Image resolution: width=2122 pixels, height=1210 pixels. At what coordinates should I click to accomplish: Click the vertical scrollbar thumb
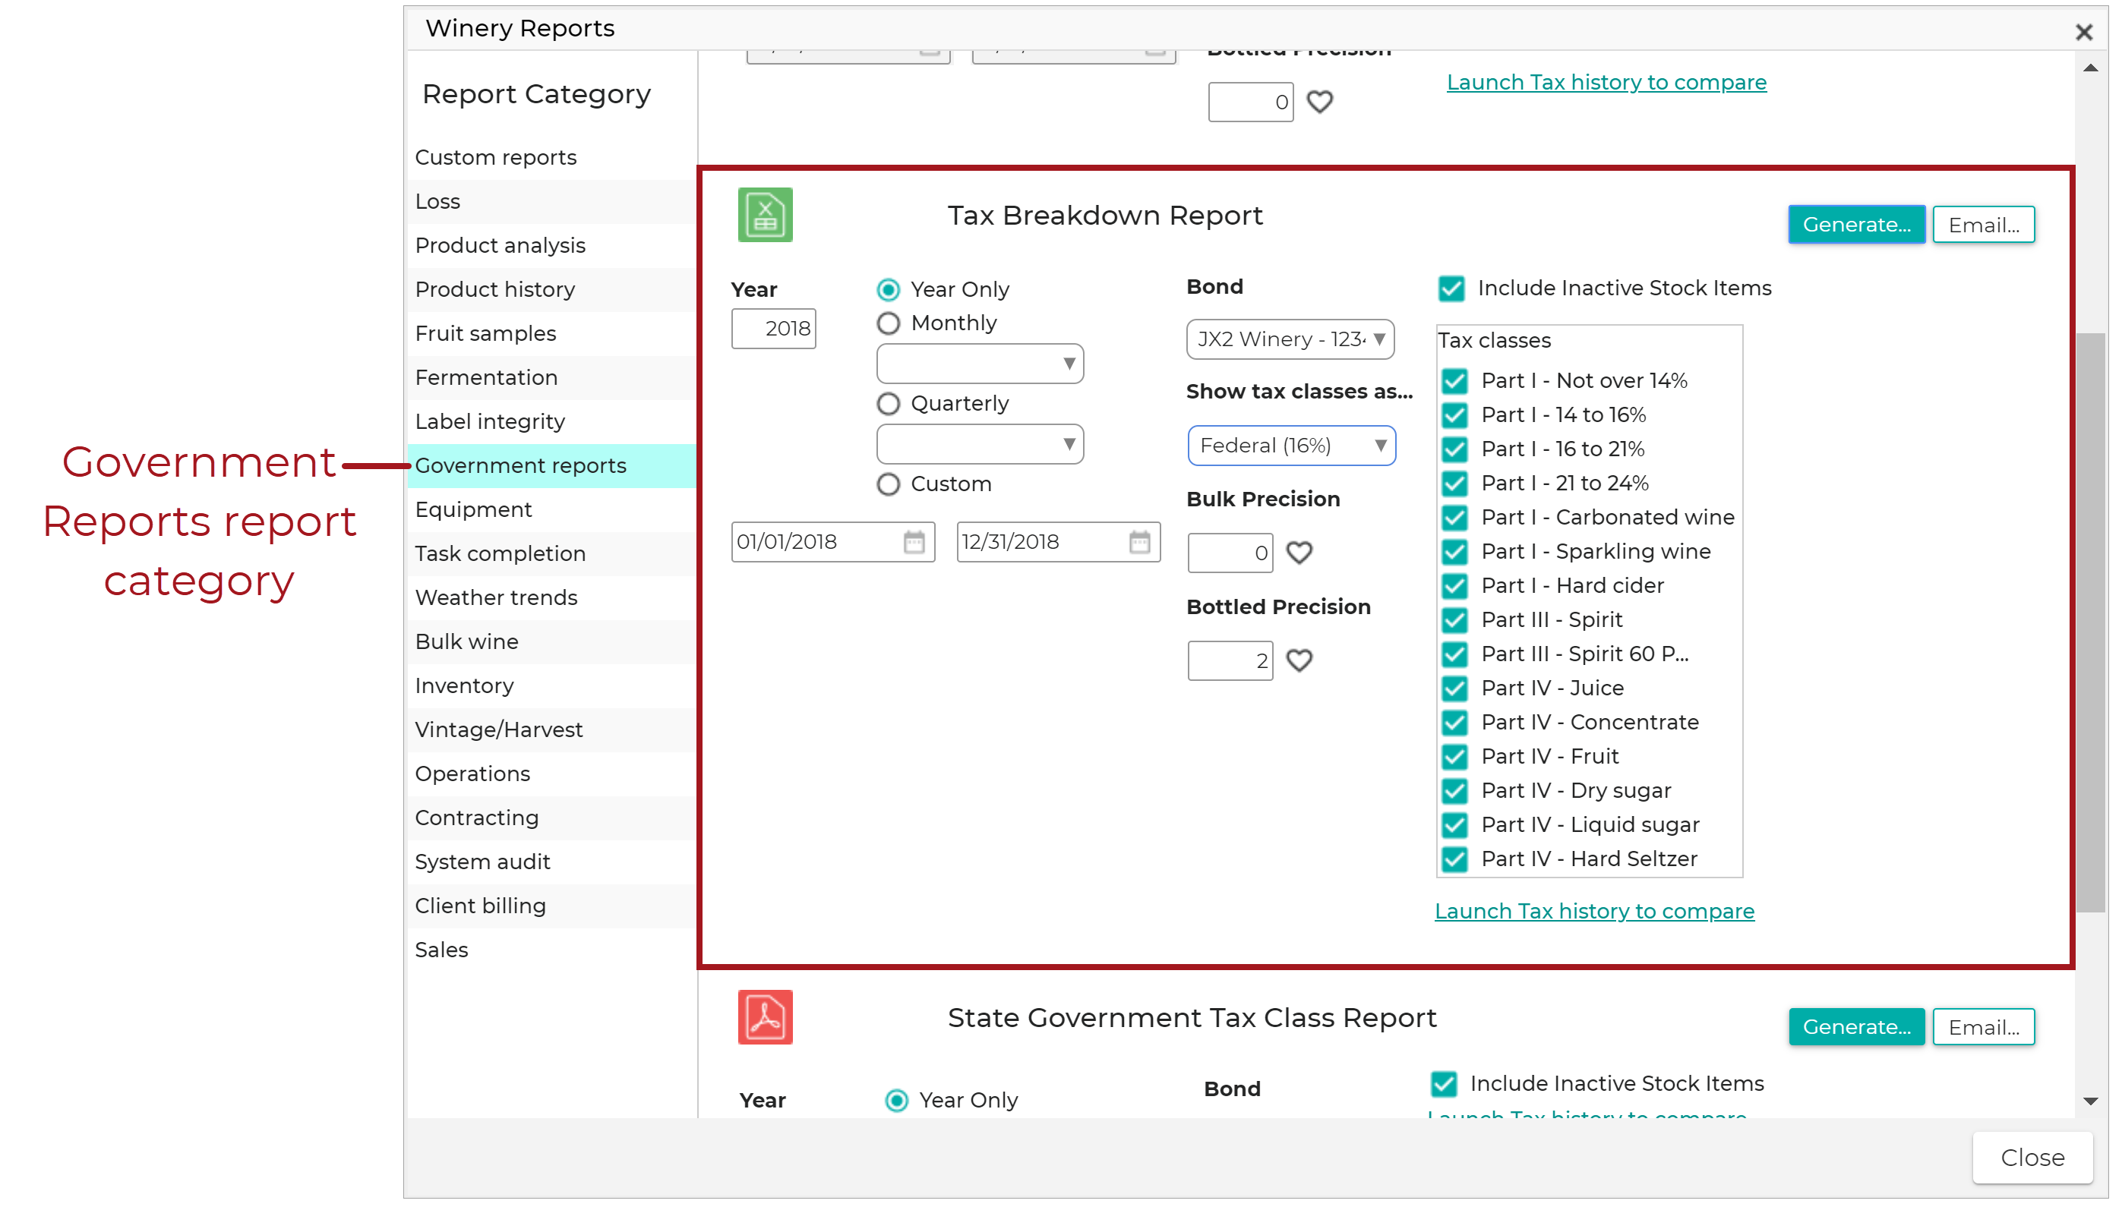[2090, 622]
